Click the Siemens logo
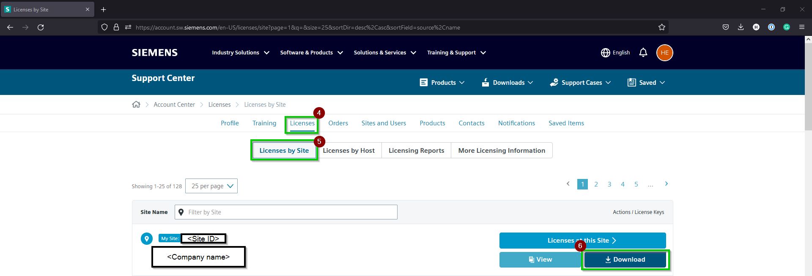812x276 pixels. (155, 53)
